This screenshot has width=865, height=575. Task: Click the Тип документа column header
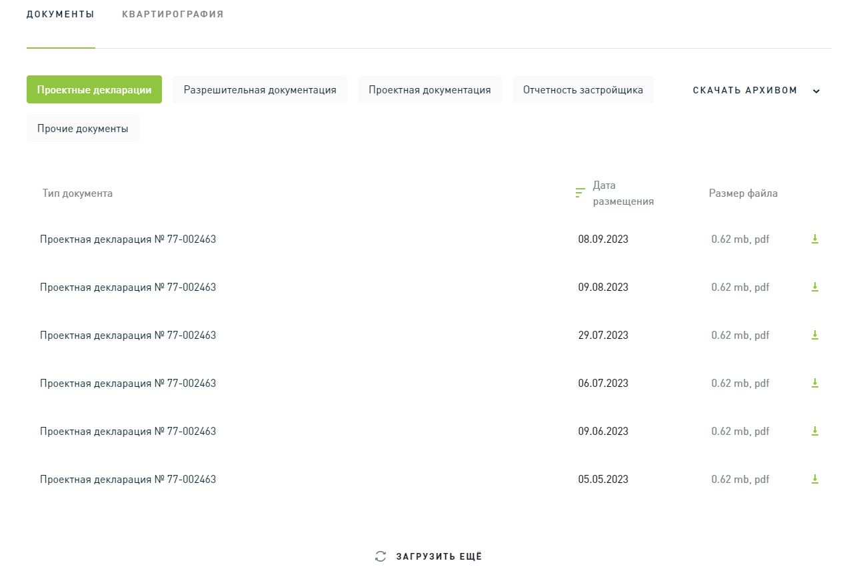[77, 193]
